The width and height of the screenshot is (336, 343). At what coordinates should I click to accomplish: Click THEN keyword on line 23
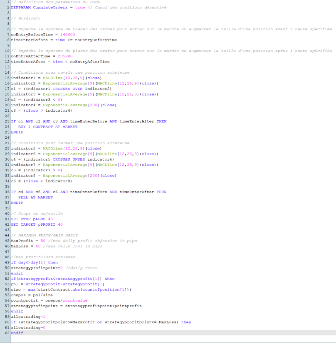click(162, 121)
